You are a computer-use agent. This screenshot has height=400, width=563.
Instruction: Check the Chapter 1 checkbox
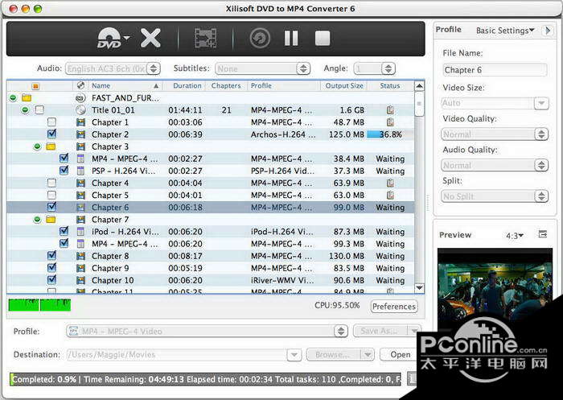point(51,122)
